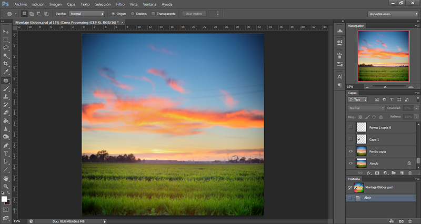The height and width of the screenshot is (224, 421).
Task: Select the Blur tool
Action: (x=6, y=129)
